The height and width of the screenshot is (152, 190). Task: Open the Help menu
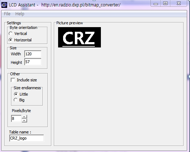(x=20, y=14)
